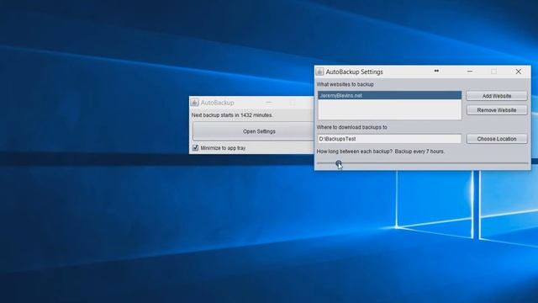Close the AutoBackup Settings window

click(x=518, y=72)
